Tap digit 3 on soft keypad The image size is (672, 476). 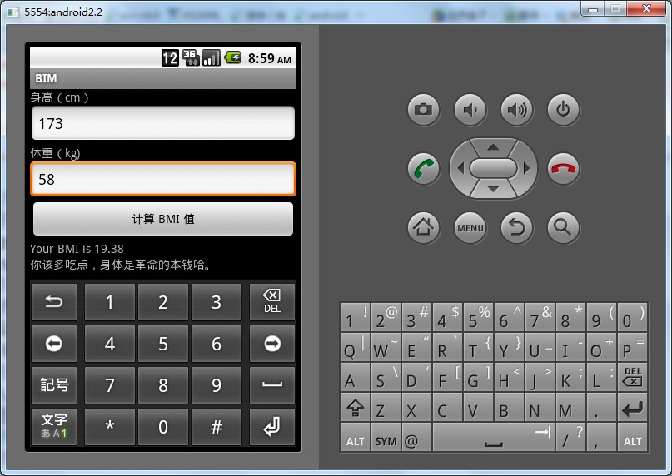pyautogui.click(x=217, y=302)
